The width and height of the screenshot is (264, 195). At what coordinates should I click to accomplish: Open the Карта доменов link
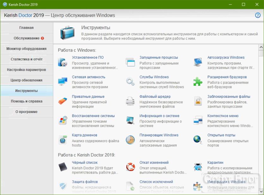[84, 135]
